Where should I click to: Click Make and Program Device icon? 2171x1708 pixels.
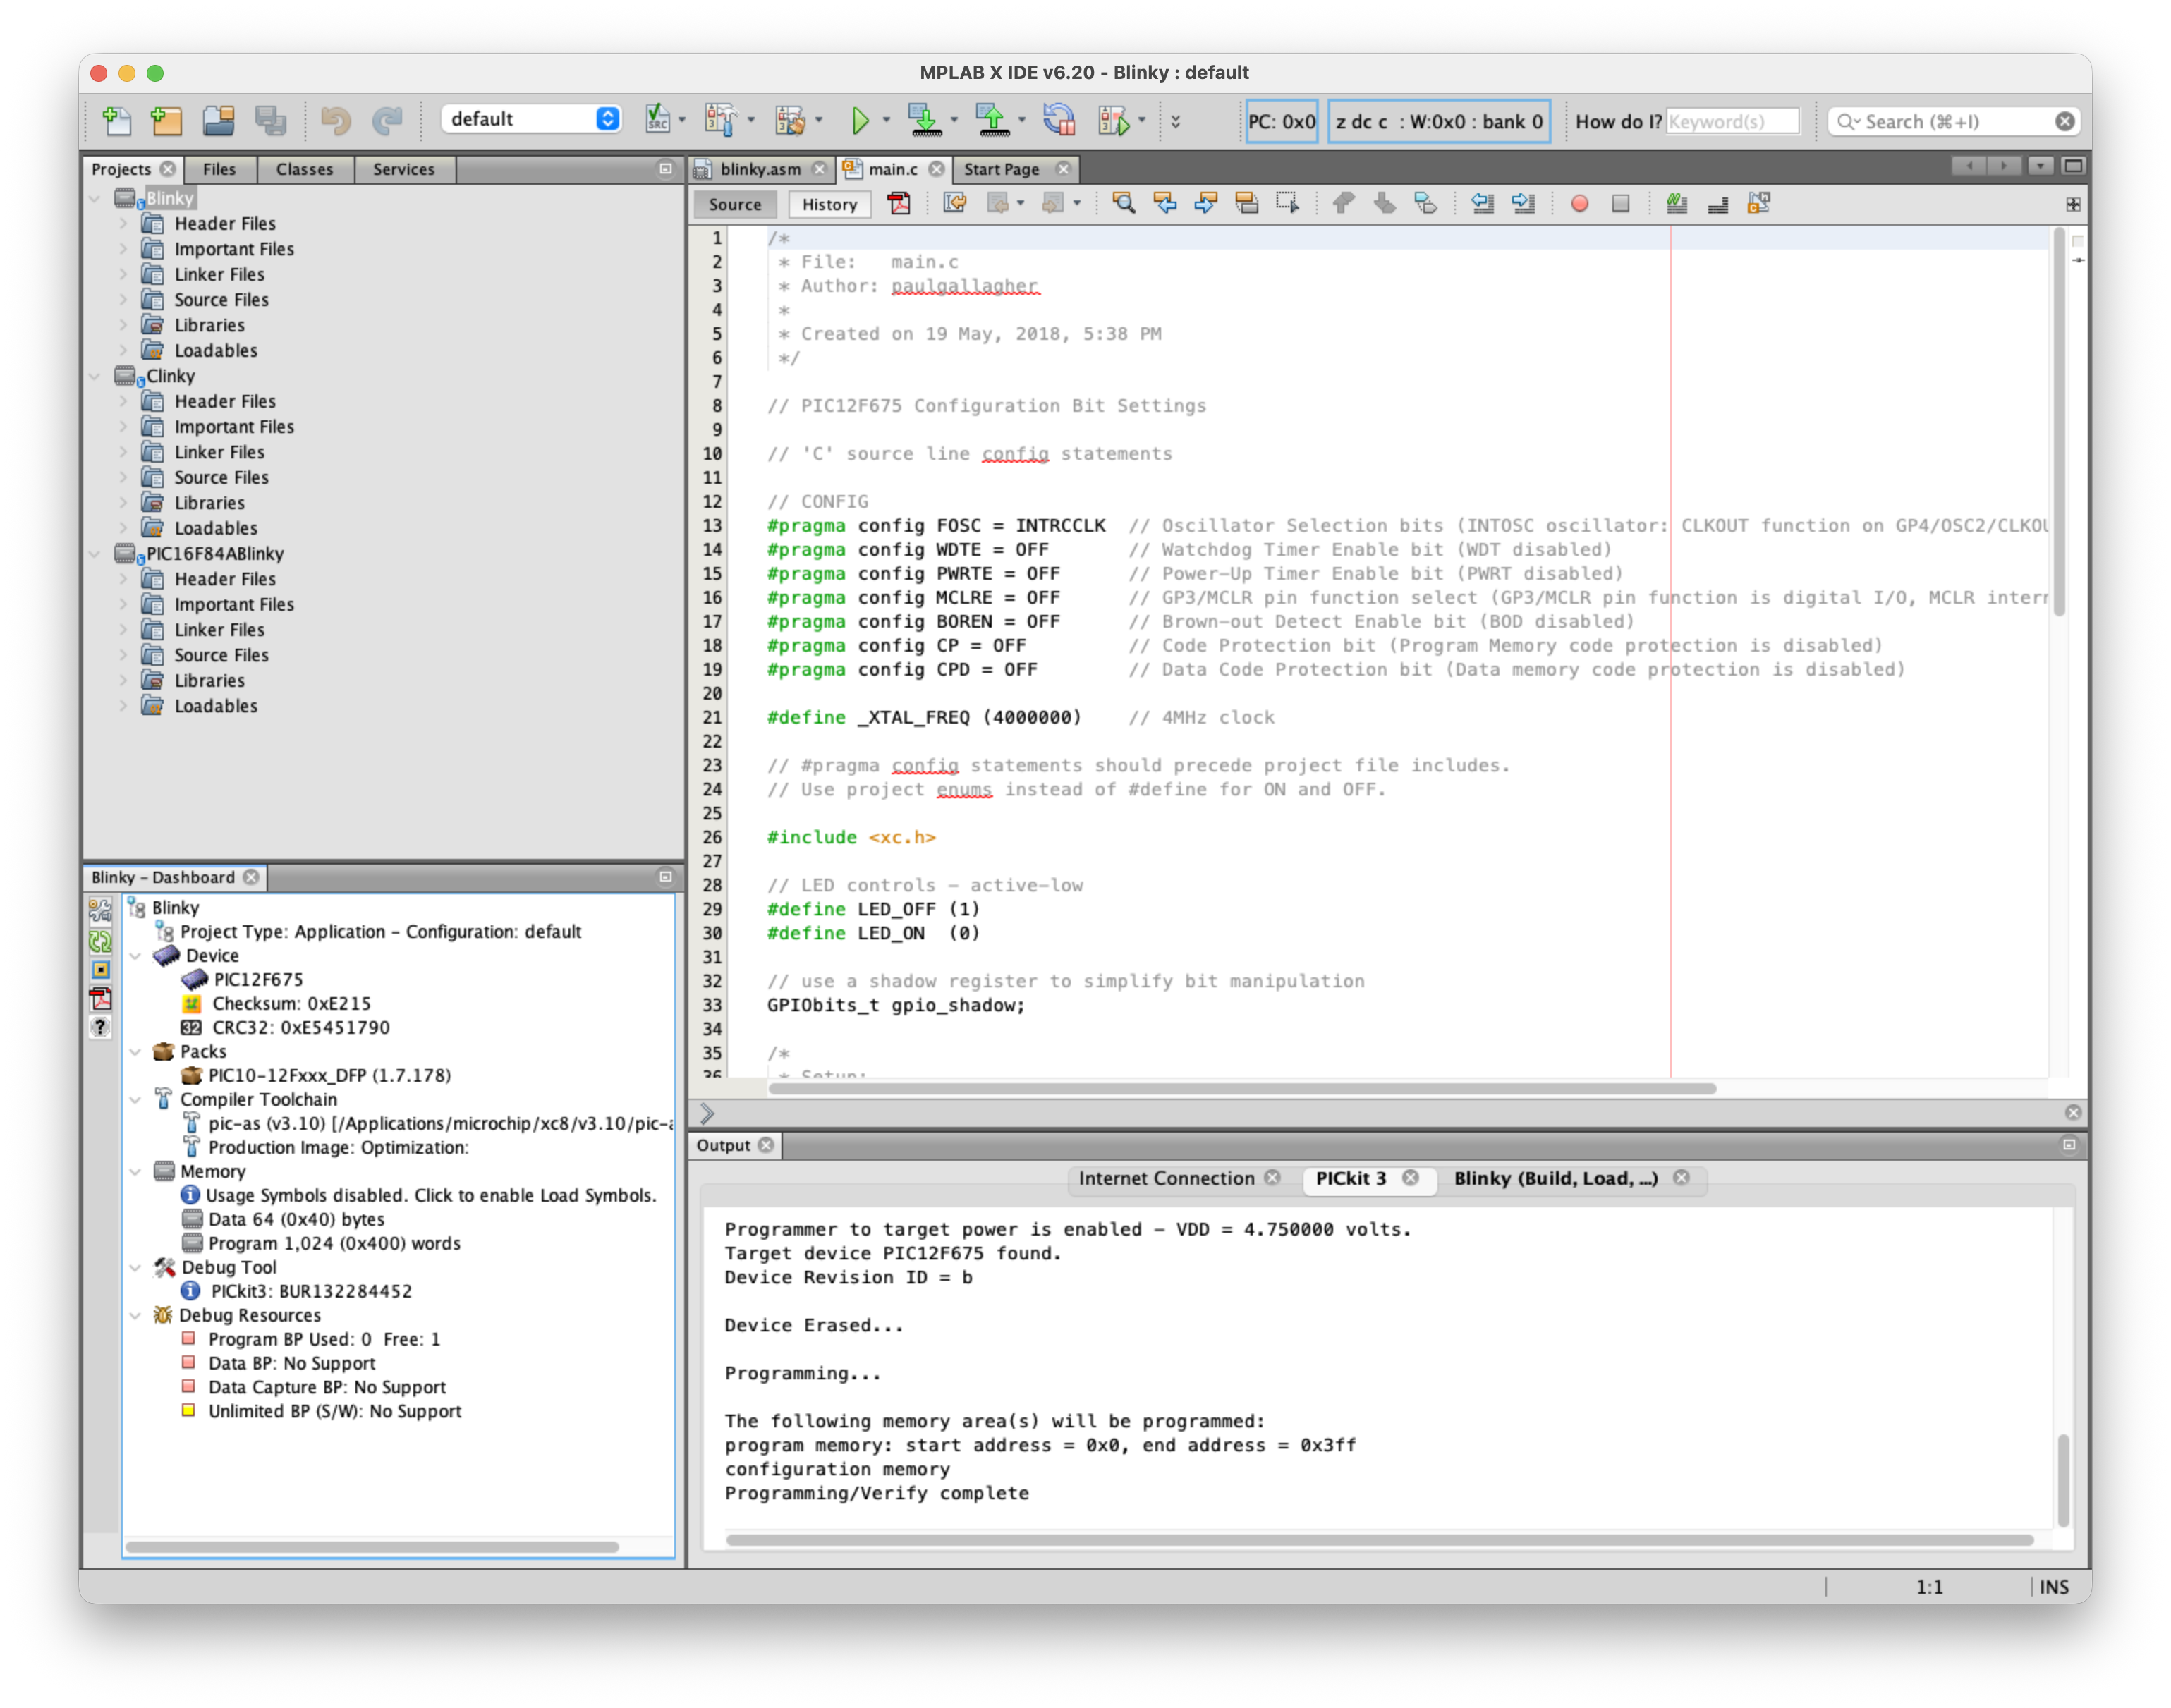(924, 121)
